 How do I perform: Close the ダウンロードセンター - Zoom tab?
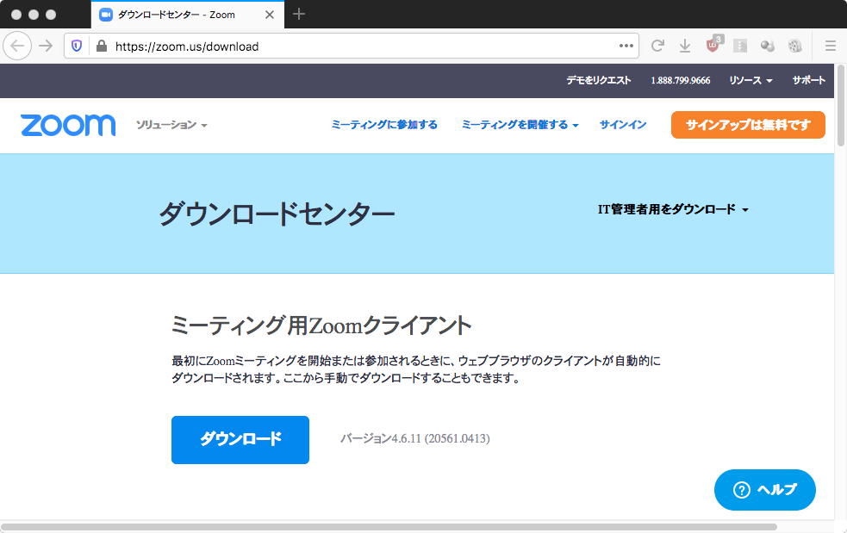(x=270, y=15)
